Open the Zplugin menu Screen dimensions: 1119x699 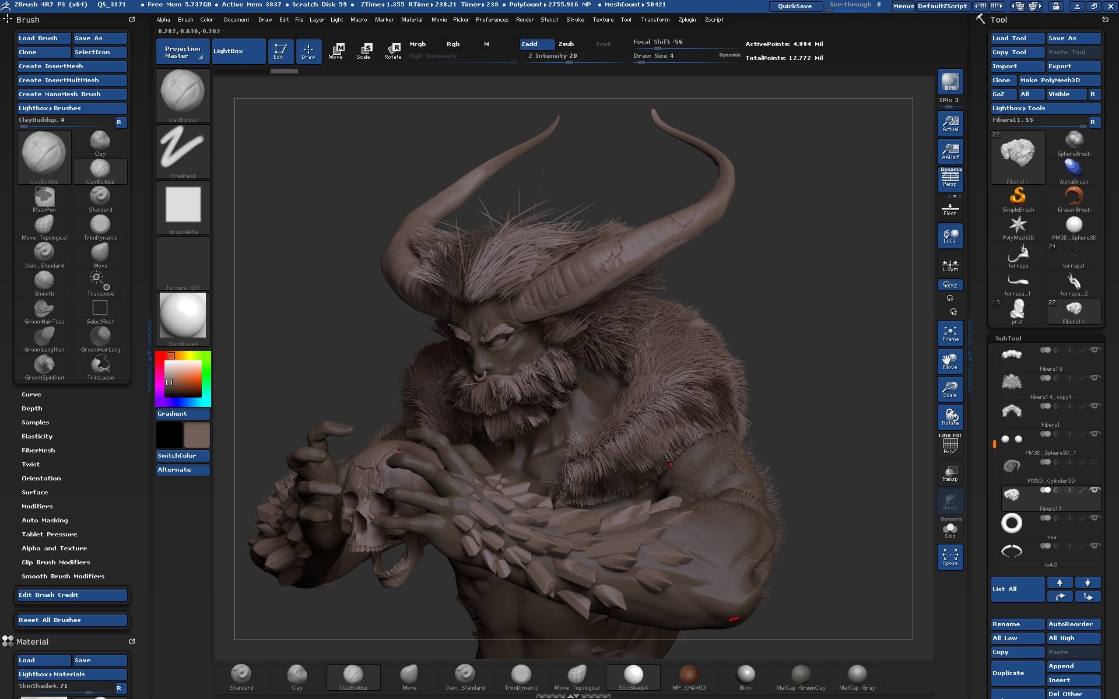point(687,19)
